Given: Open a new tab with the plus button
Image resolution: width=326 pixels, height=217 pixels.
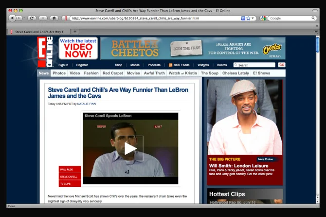Looking at the screenshot, I should [x=75, y=32].
